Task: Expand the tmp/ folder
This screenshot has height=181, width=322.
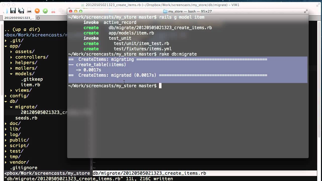Action: click(6, 157)
